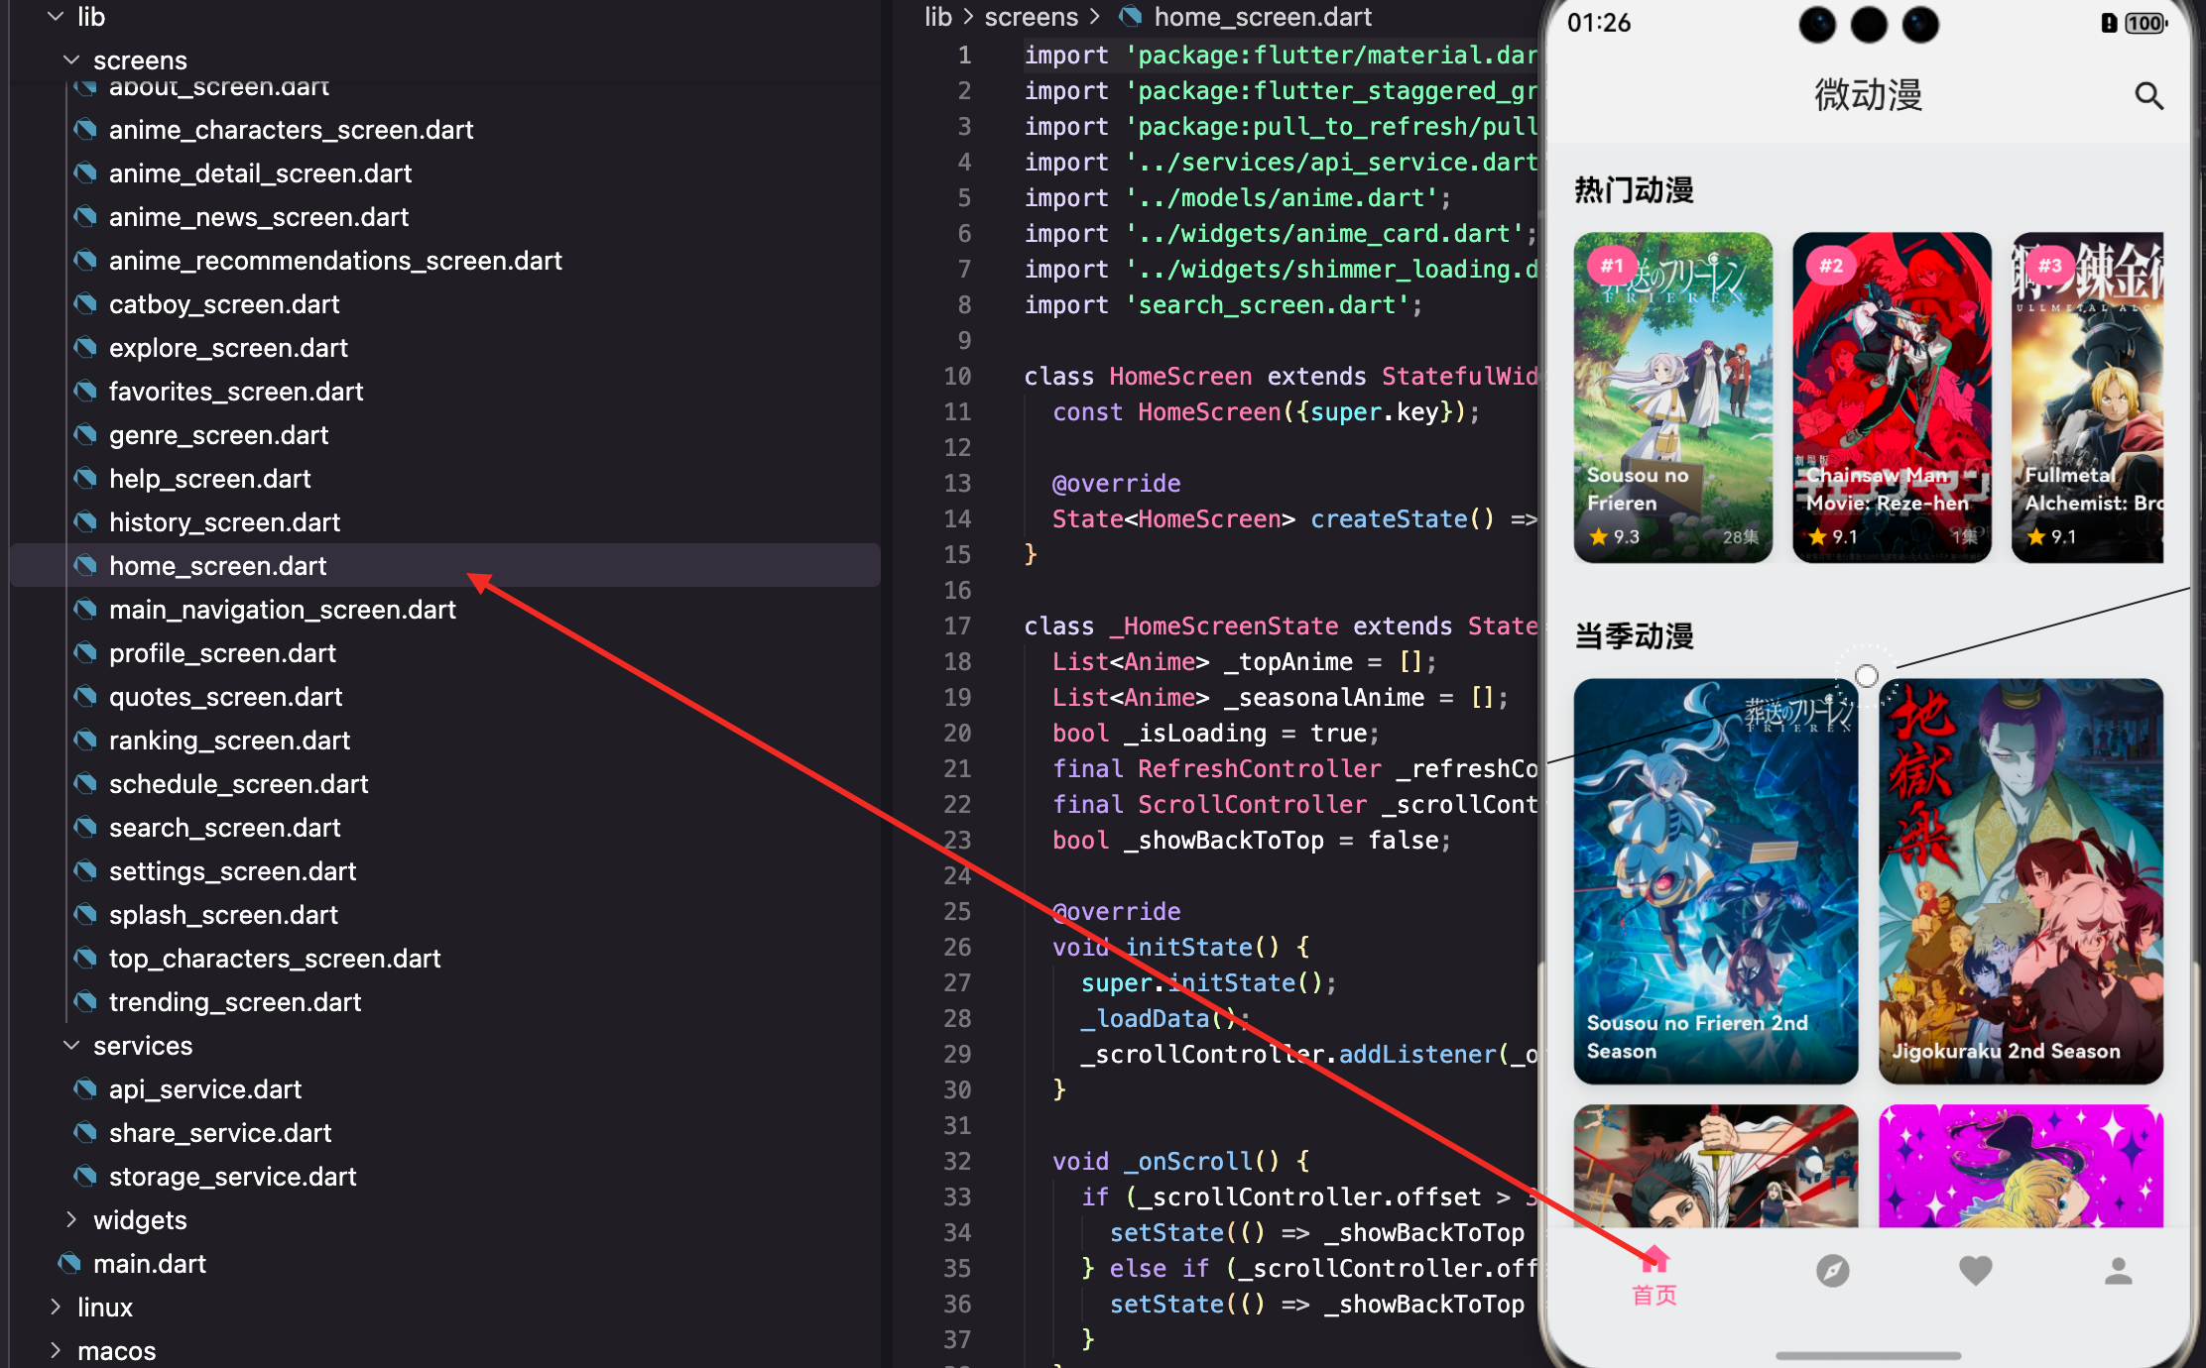This screenshot has width=2206, height=1368.
Task: Open ranking_screen.dart file
Action: point(229,741)
